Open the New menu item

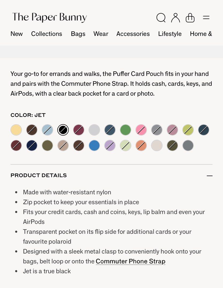[17, 34]
